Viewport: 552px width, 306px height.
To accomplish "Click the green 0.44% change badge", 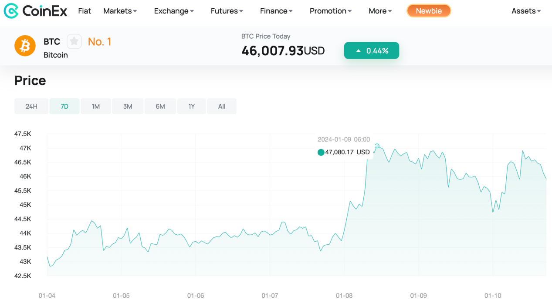I will pos(371,50).
